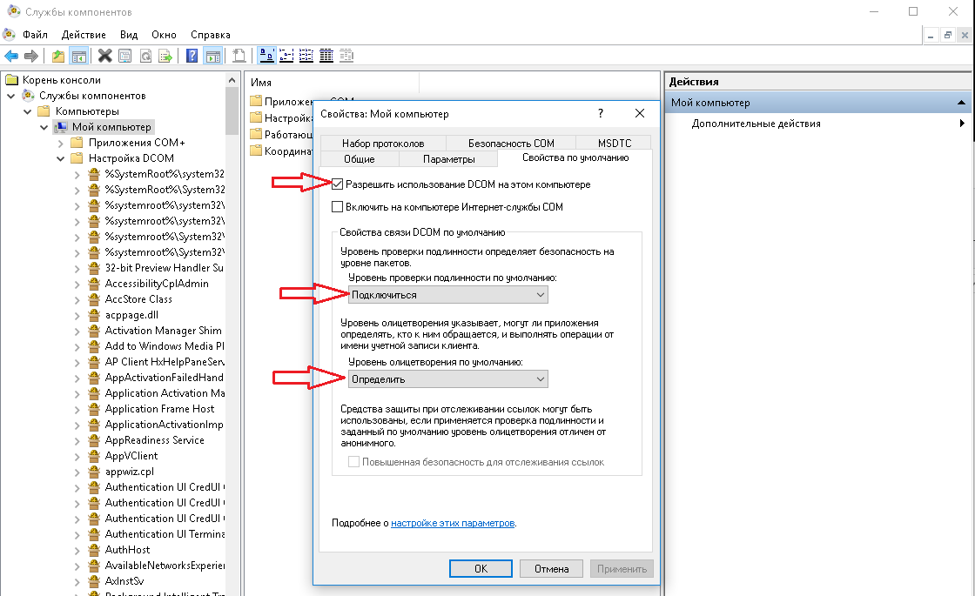Open Properties via the toolbar icon
The image size is (975, 596).
tap(124, 56)
